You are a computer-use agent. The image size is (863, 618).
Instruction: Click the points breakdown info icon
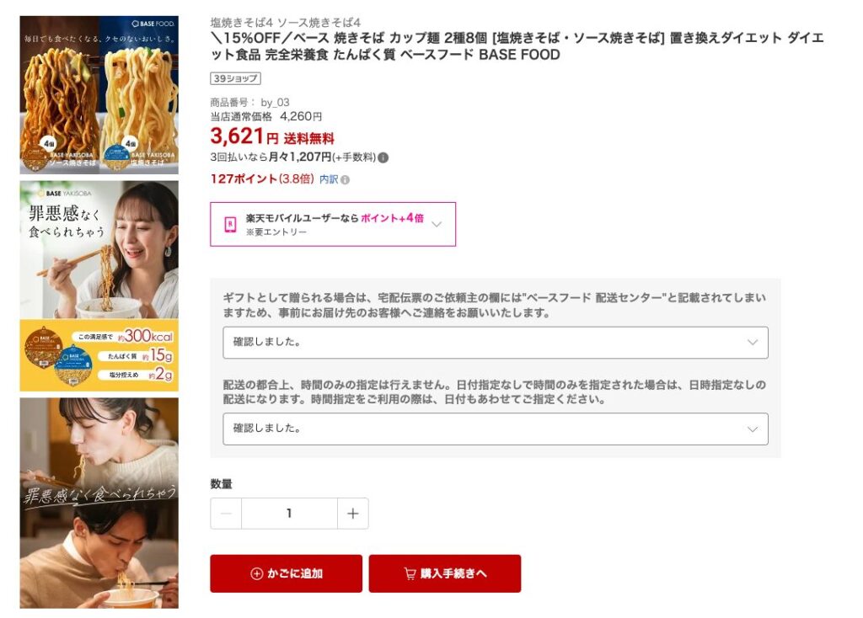coord(345,180)
